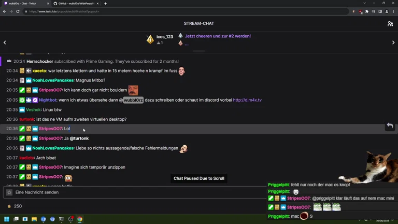398x224 pixels.
Task: Open the chat community users list icon
Action: 390,23
